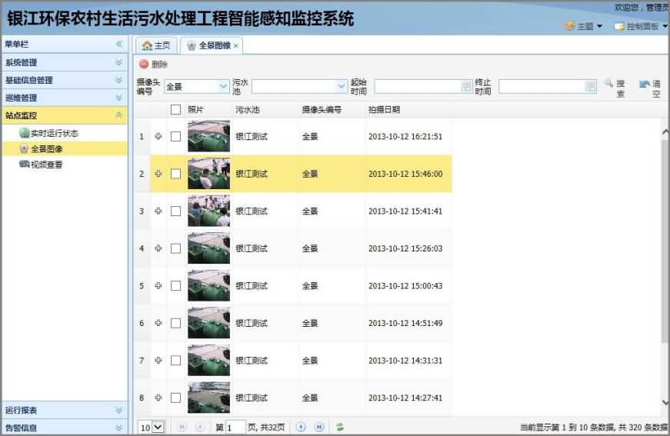Go to next page arrow in pager

point(302,427)
